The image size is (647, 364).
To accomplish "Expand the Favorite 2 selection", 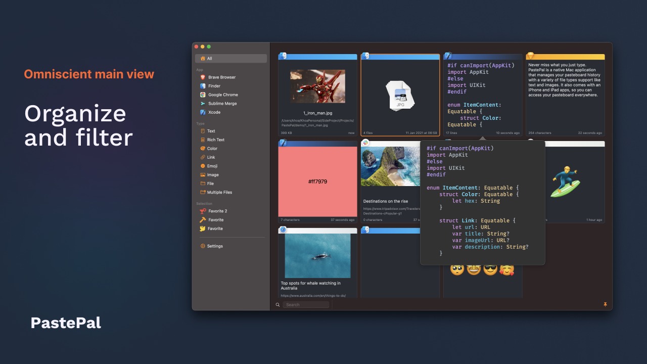I will pos(217,211).
